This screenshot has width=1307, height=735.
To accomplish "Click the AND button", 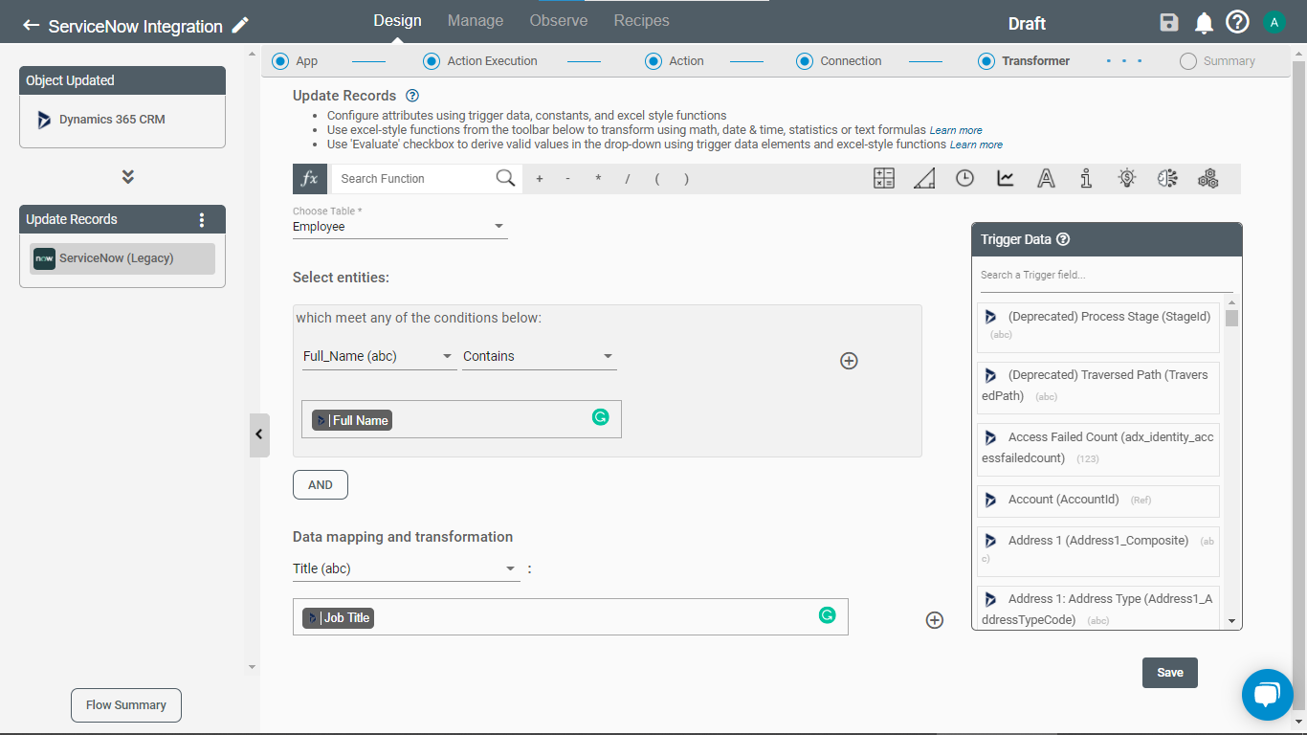I will click(x=321, y=485).
